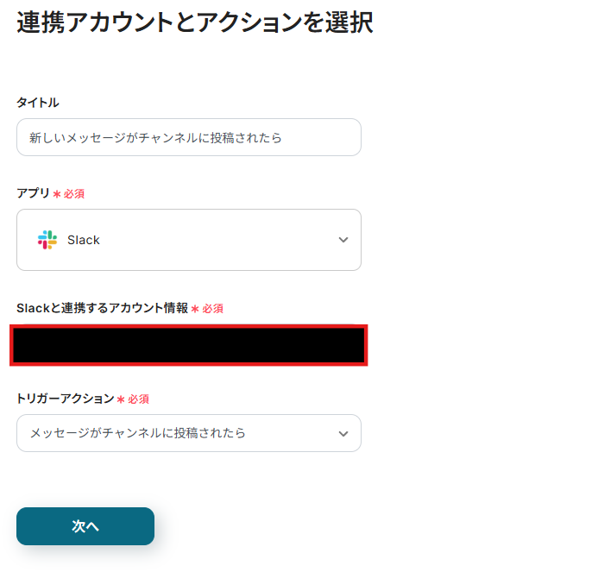598x572 pixels.
Task: Click the タイトル field label
Action: pos(38,102)
